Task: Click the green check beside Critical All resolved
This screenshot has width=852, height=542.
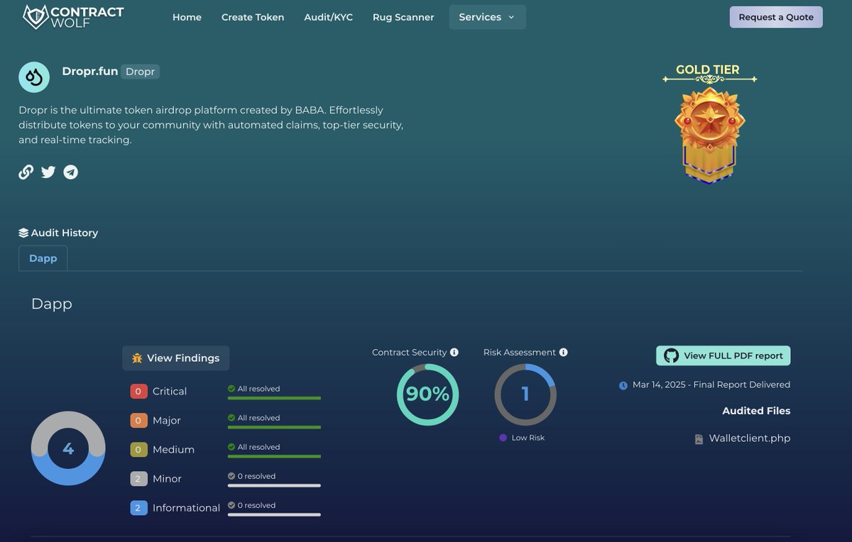Action: coord(231,389)
